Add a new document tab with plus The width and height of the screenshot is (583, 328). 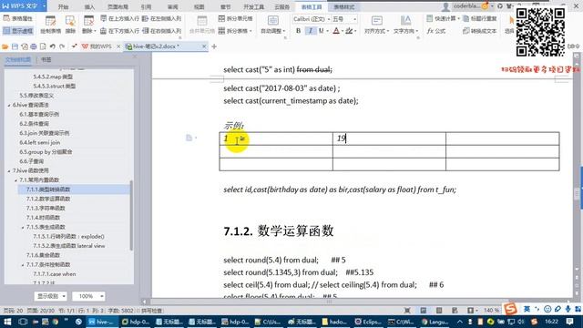pos(214,46)
